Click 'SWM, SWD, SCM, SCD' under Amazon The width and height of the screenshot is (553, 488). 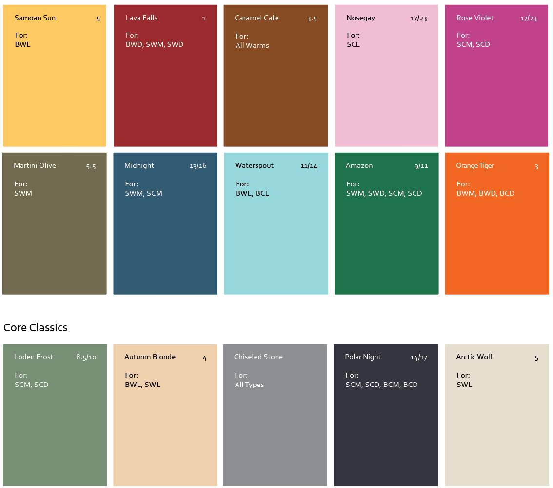point(384,193)
